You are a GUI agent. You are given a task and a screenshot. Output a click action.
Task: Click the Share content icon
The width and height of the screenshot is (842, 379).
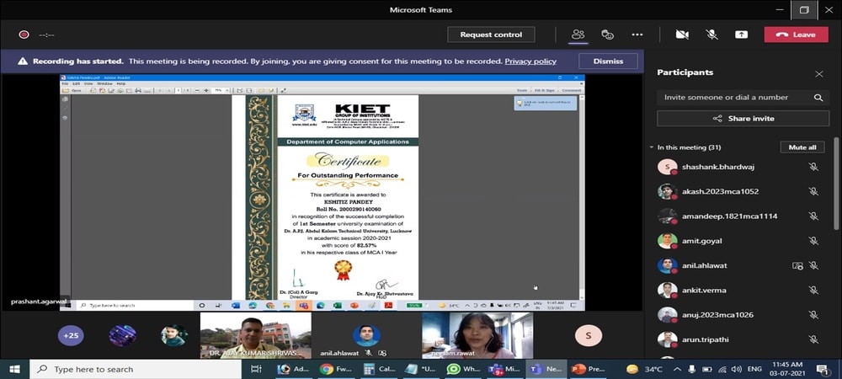741,35
